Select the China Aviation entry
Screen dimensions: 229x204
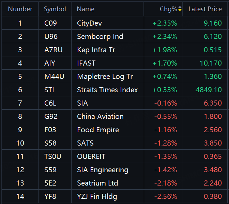[x=100, y=117]
